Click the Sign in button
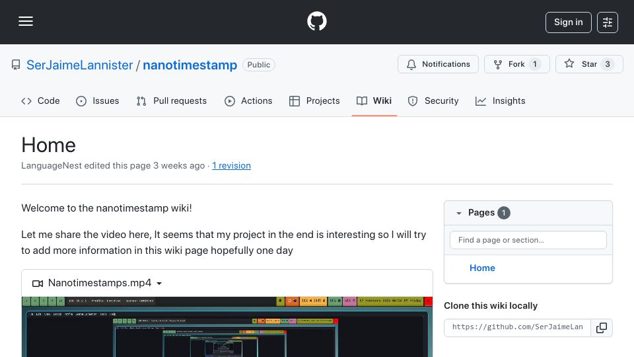 click(568, 22)
